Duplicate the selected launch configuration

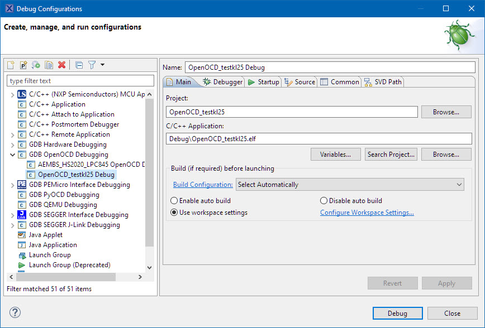click(49, 65)
